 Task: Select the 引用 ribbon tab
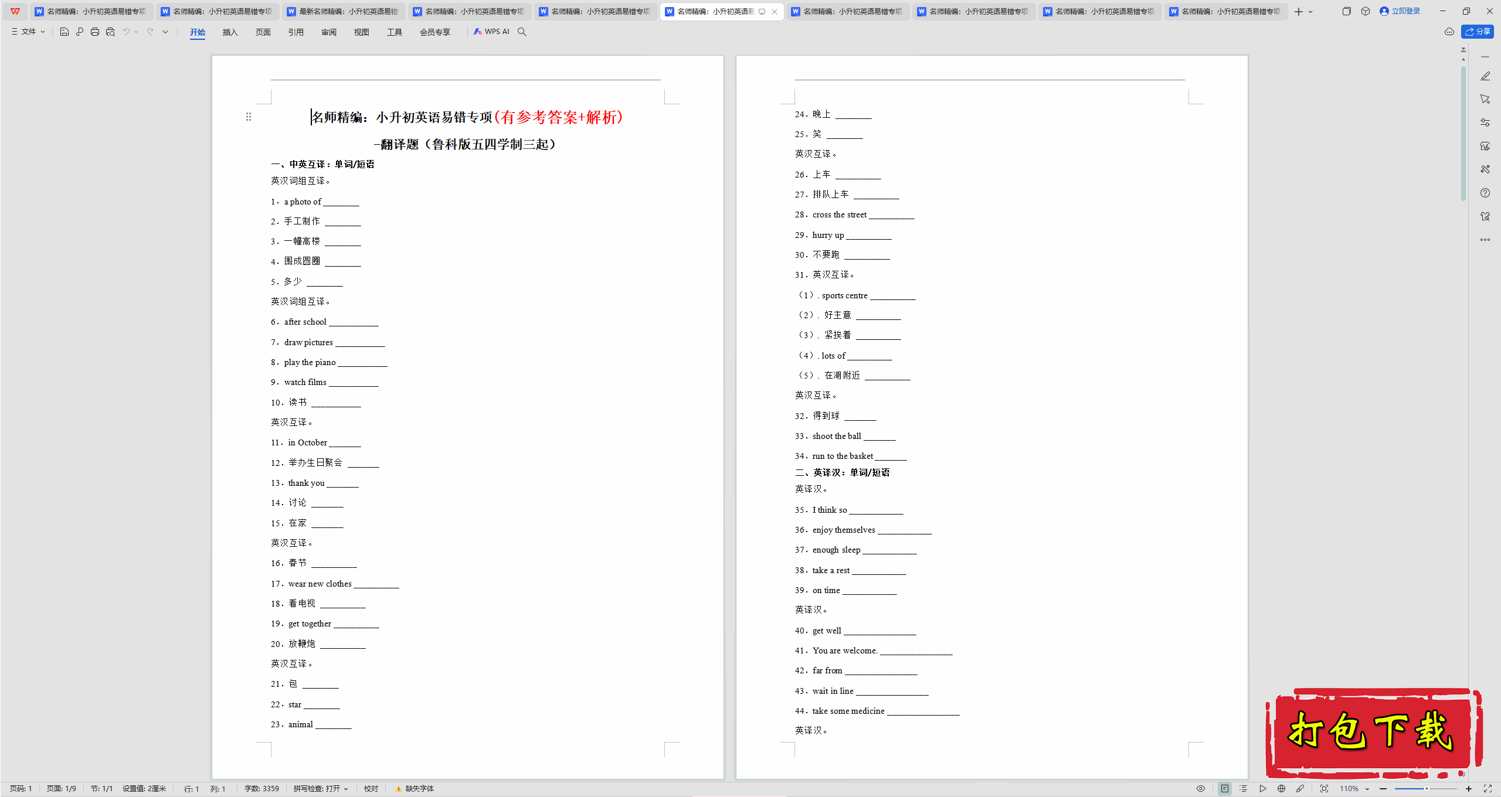(296, 32)
